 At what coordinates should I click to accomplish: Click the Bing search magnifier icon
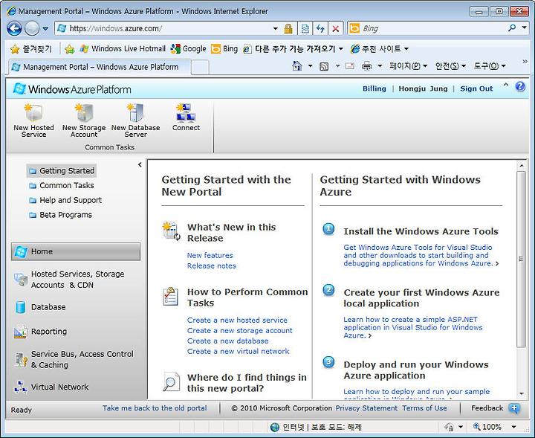click(511, 28)
